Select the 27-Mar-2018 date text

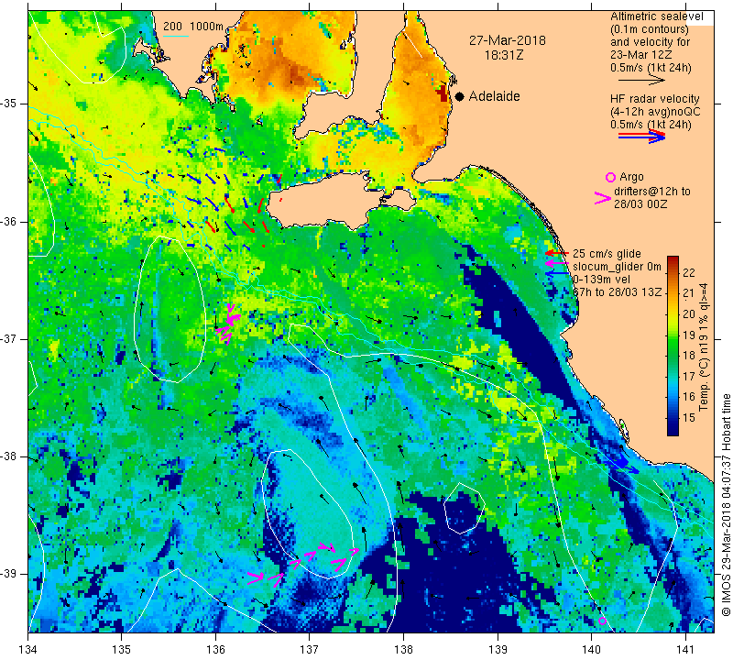tap(508, 40)
